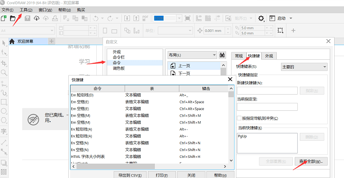
Task: Toggle 按指定导航到冲突 checkbox
Action: pos(239,118)
